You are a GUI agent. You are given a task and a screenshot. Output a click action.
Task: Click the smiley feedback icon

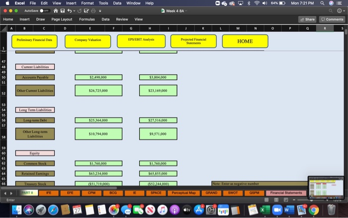tap(339, 10)
